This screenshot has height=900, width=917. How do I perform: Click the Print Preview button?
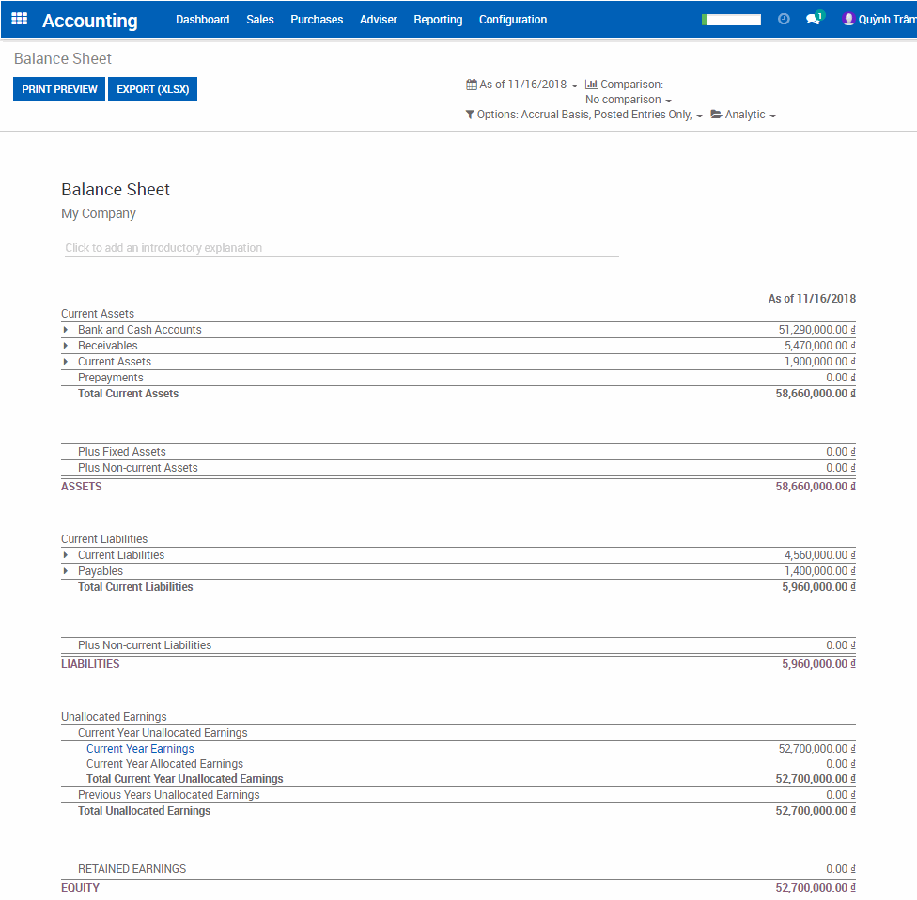pos(59,89)
